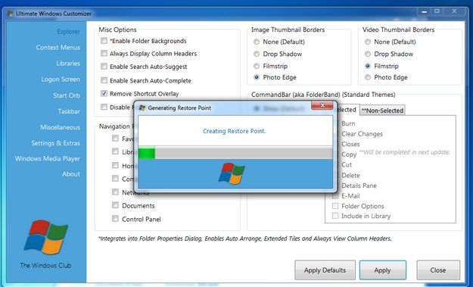Click the Generating Restore Point title icon

pyautogui.click(x=142, y=108)
